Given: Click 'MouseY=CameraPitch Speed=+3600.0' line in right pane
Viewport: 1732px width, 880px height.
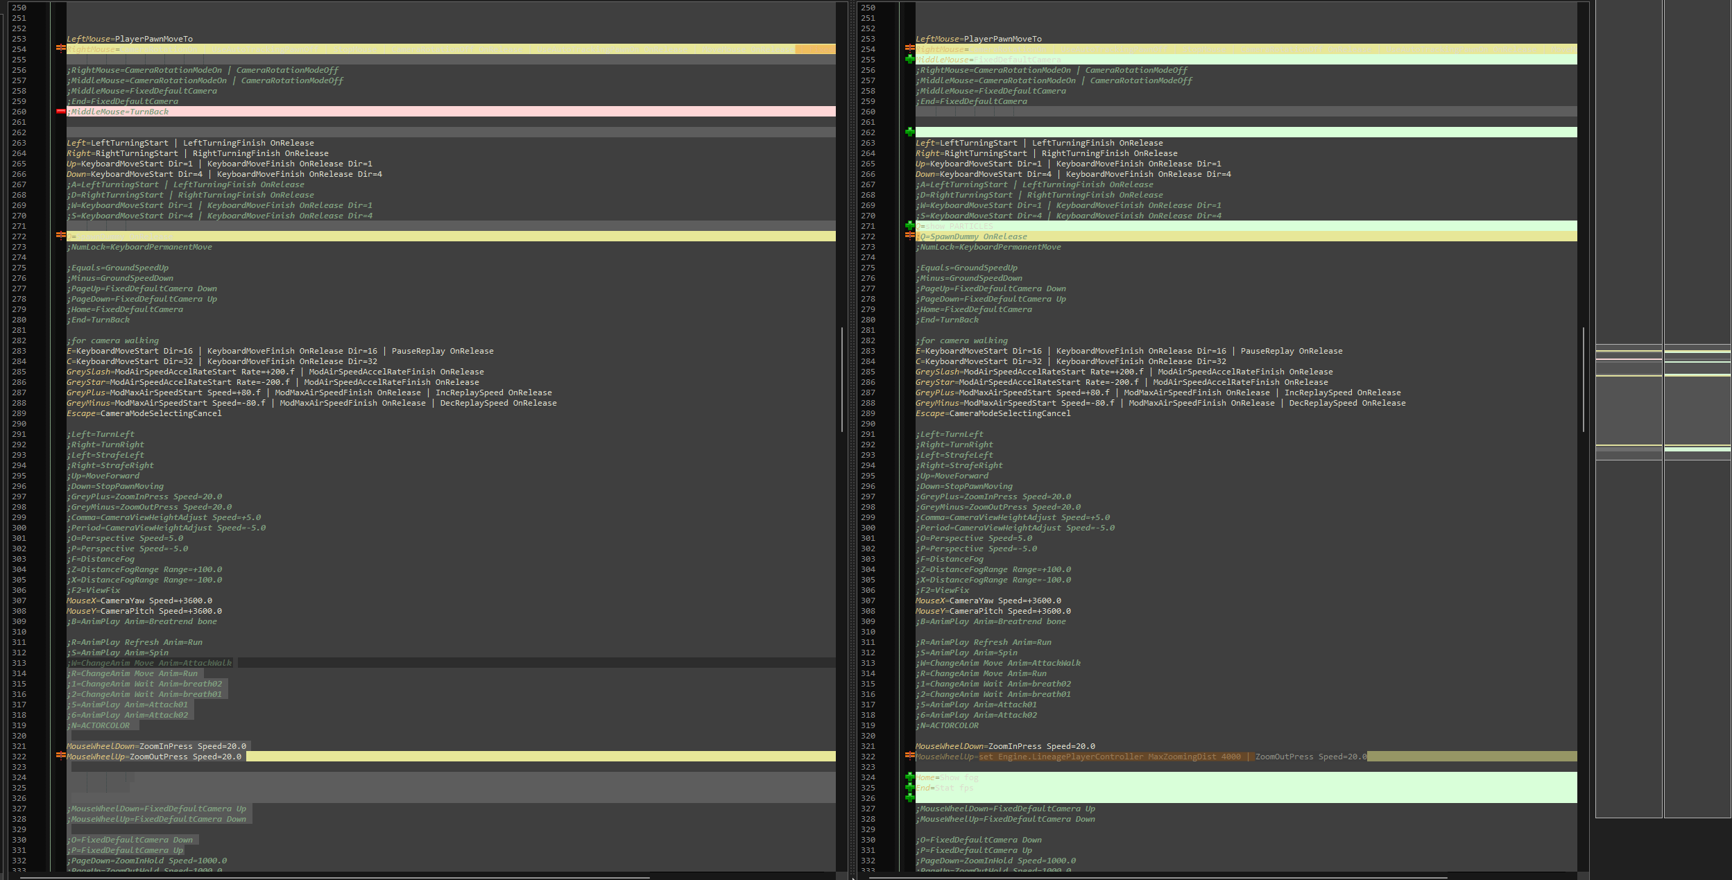Looking at the screenshot, I should coord(993,611).
